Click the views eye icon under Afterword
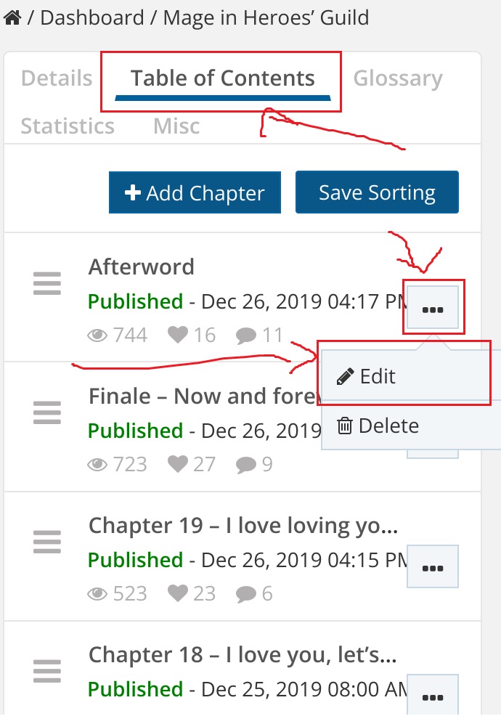 point(97,335)
